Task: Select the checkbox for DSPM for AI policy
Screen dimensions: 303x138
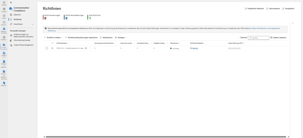Action: tap(47, 48)
